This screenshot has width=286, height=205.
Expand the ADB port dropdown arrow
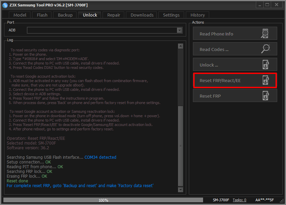[179, 30]
